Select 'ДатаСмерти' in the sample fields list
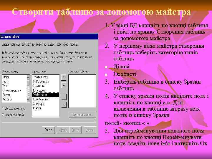The height and width of the screenshot is (159, 212). click(38, 104)
